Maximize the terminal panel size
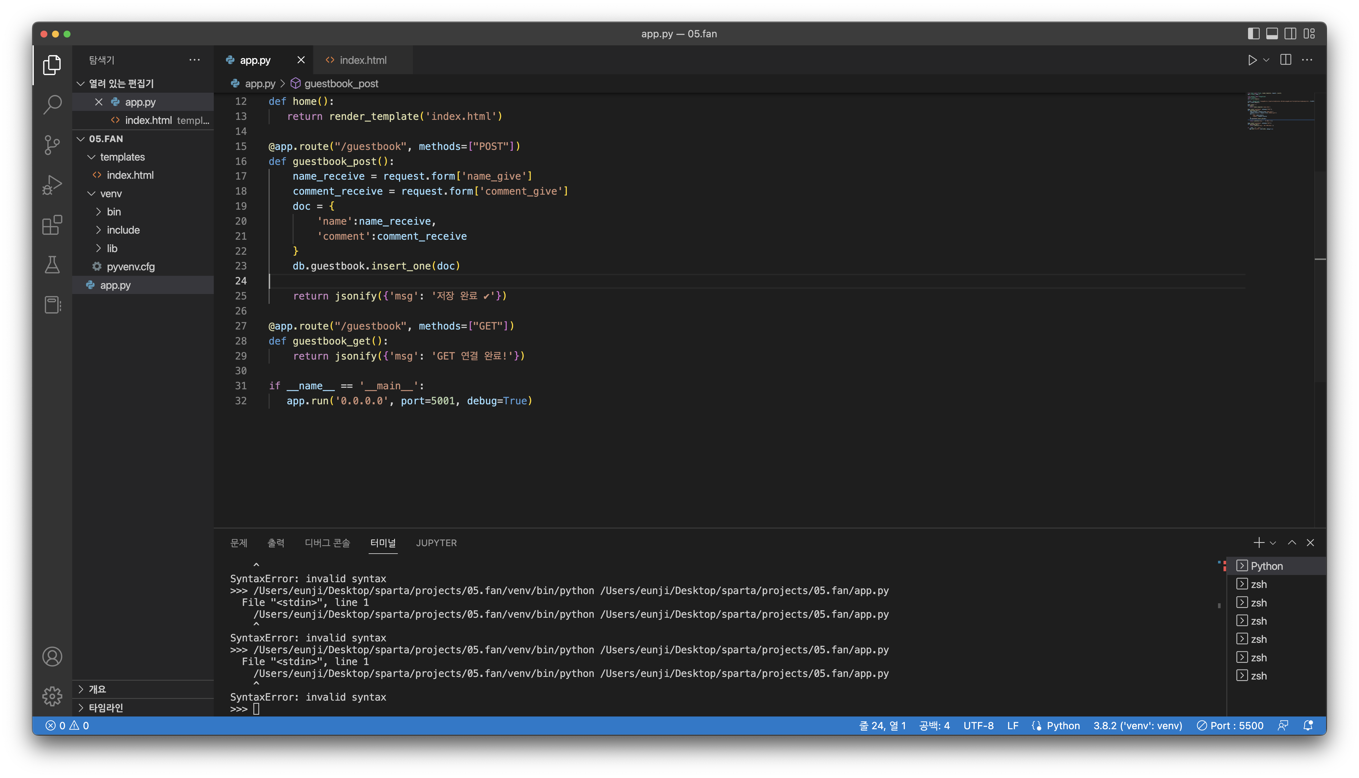 1292,543
